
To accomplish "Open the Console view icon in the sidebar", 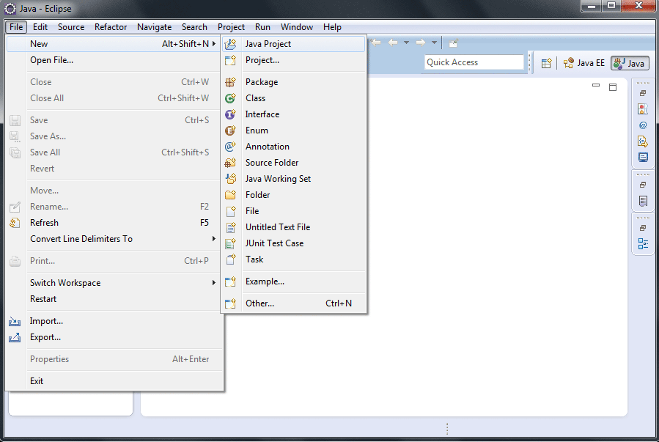I will point(642,157).
